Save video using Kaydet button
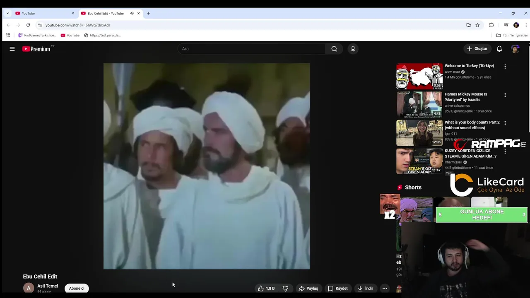Image resolution: width=530 pixels, height=298 pixels. (x=338, y=288)
